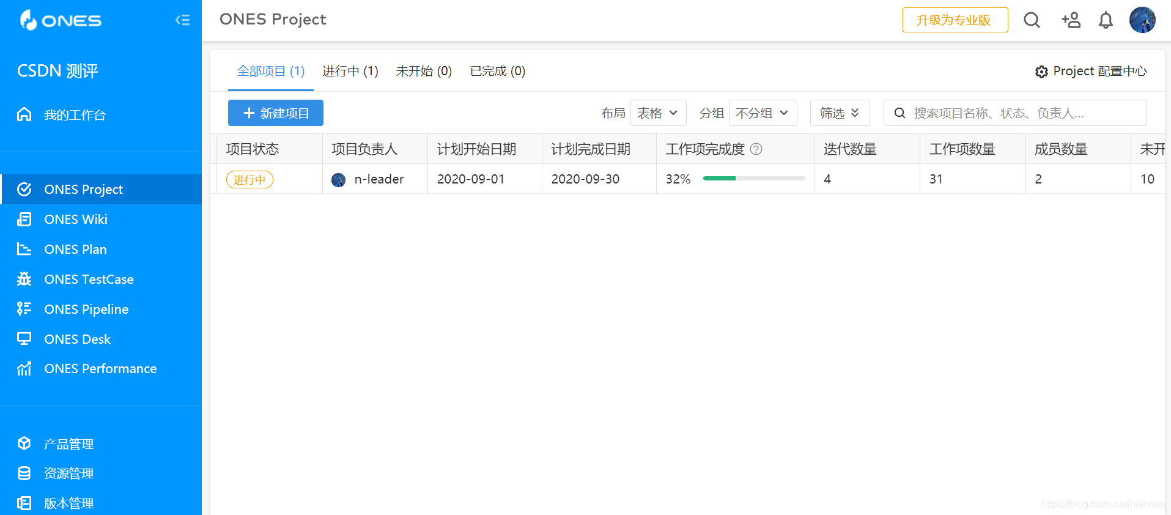This screenshot has height=515, width=1171.
Task: Click the 2020-09-30 end date cell
Action: [x=599, y=179]
